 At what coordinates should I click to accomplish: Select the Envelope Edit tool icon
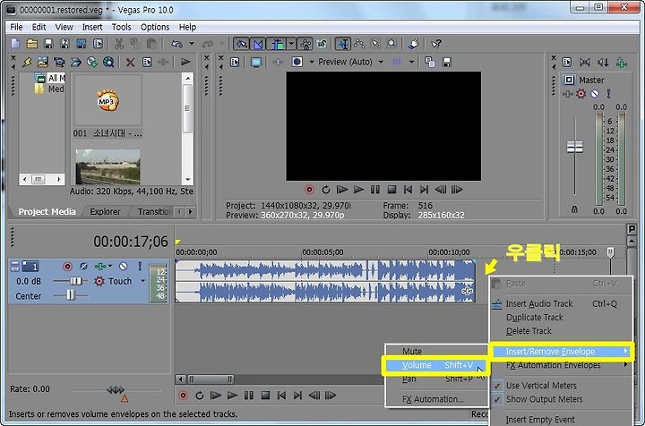click(x=359, y=44)
